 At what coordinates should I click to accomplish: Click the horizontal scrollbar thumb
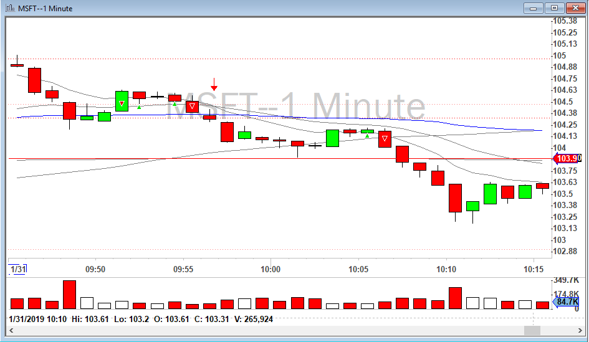click(x=533, y=330)
